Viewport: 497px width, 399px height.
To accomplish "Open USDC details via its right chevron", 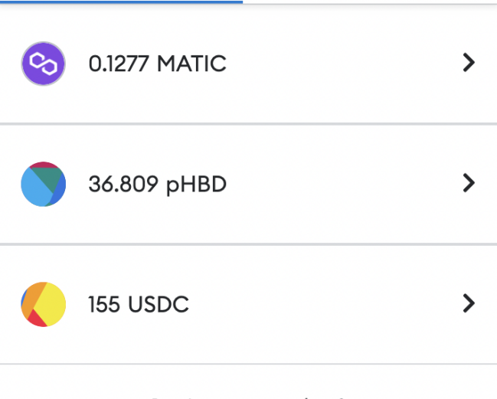I will [469, 303].
